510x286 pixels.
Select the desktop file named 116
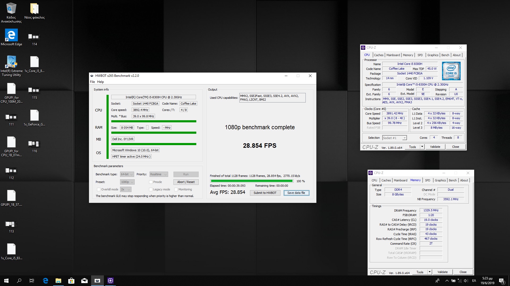click(x=35, y=146)
